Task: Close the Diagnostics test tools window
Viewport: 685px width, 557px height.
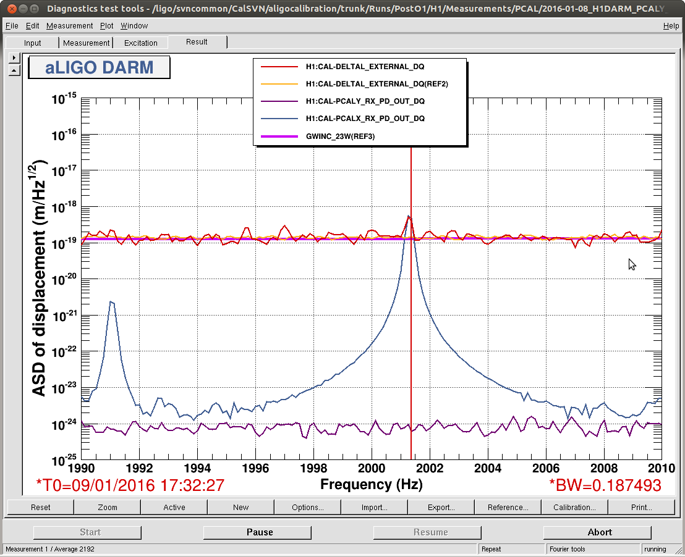Action: tap(9, 9)
